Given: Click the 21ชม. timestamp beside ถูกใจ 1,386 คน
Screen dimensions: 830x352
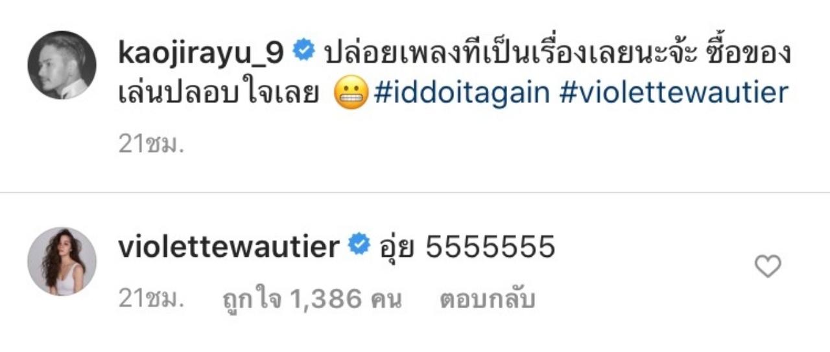Looking at the screenshot, I should [x=151, y=299].
